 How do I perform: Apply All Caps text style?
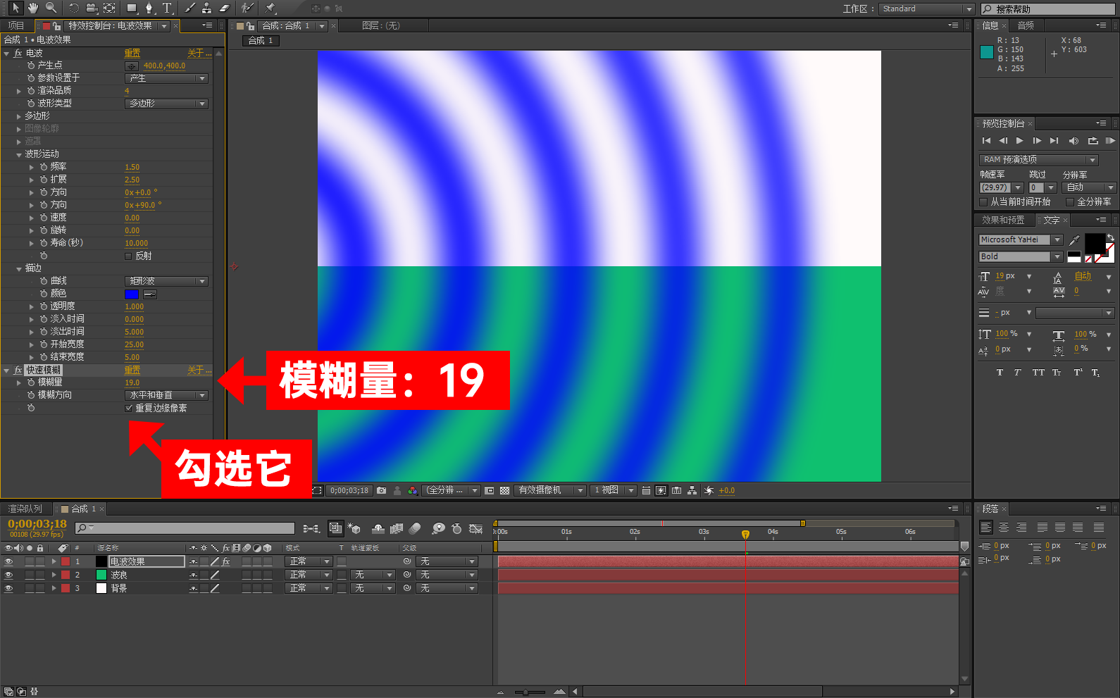(x=1038, y=373)
